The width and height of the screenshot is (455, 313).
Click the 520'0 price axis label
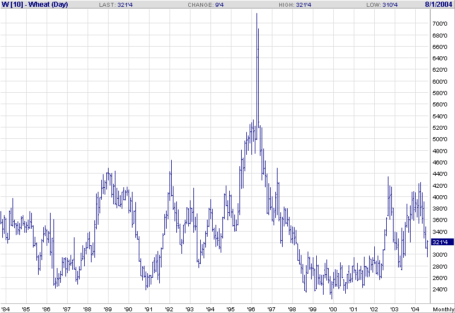[x=440, y=127]
